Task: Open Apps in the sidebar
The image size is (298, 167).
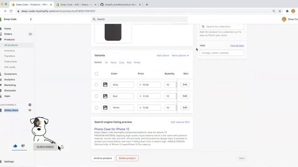Action: pyautogui.click(x=7, y=96)
